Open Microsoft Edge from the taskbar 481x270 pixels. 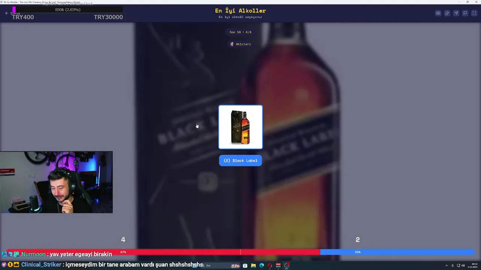[262, 265]
